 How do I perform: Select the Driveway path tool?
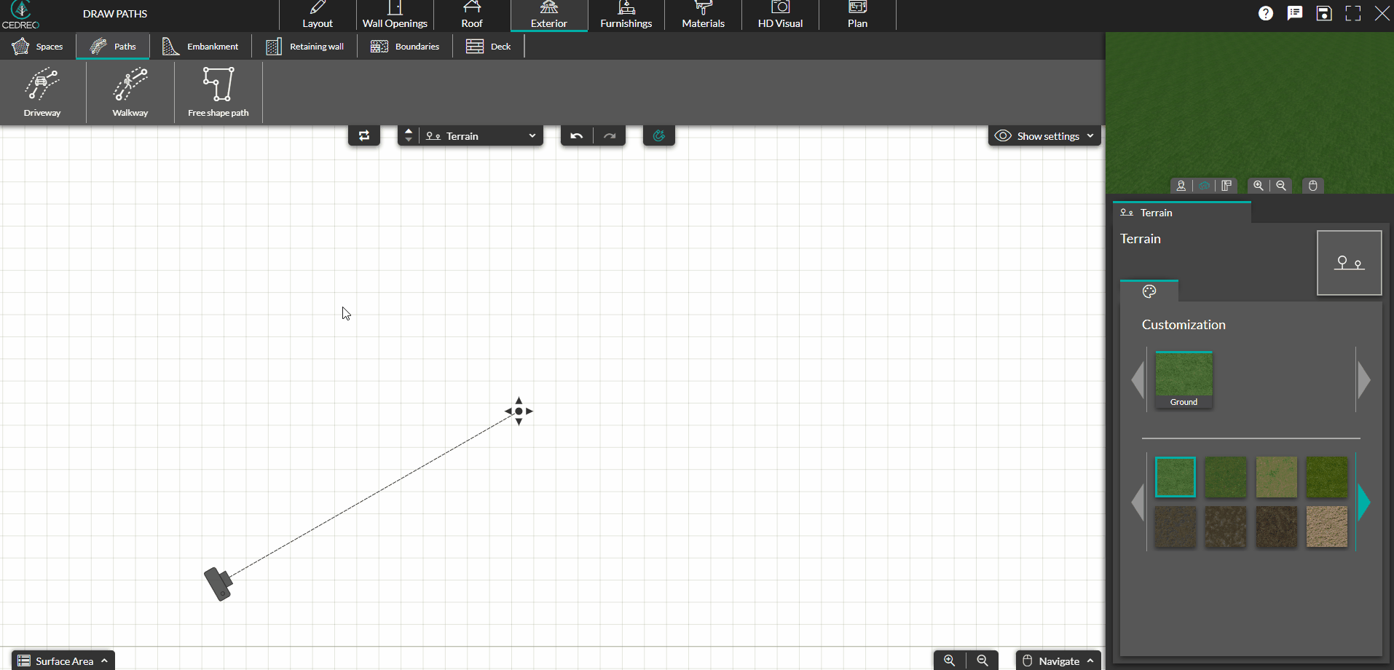click(42, 92)
